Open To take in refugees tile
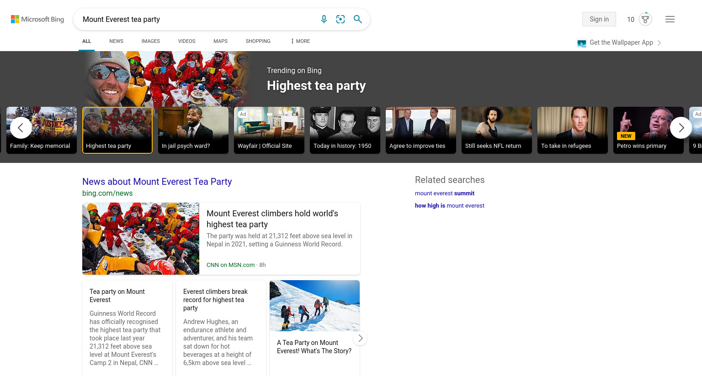This screenshot has height=376, width=702. click(573, 130)
